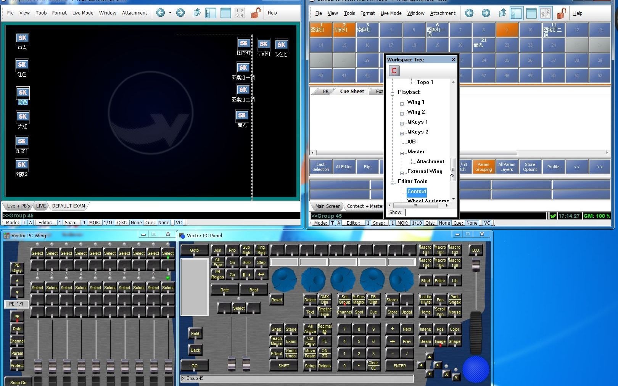Click the Last Selection button
This screenshot has height=386, width=618.
point(320,167)
